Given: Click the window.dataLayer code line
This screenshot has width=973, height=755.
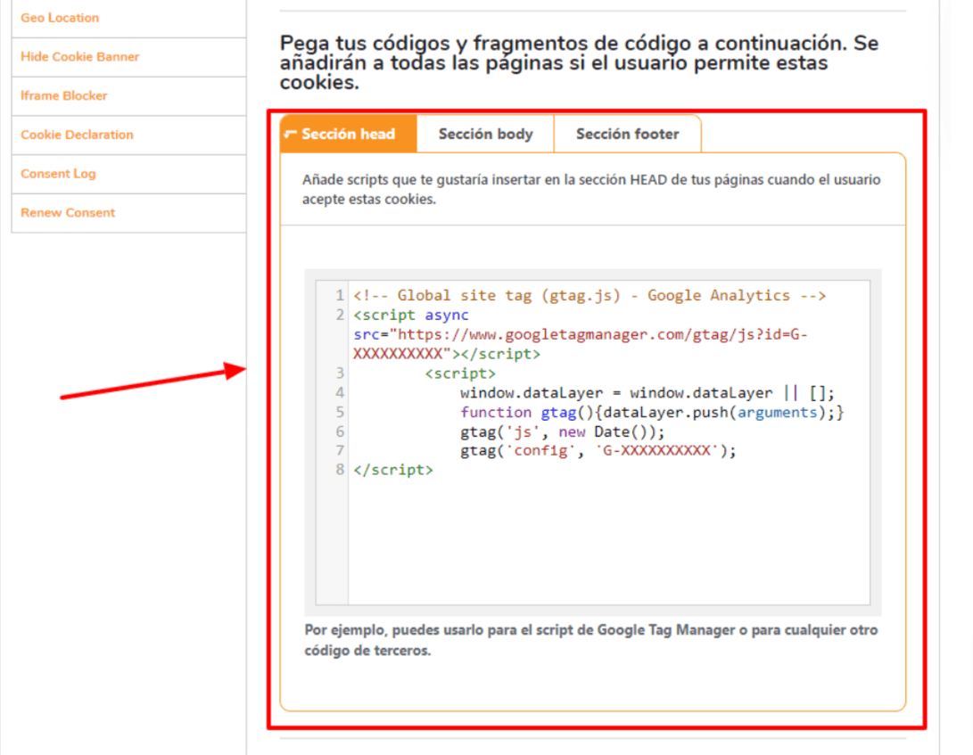Looking at the screenshot, I should [x=647, y=393].
